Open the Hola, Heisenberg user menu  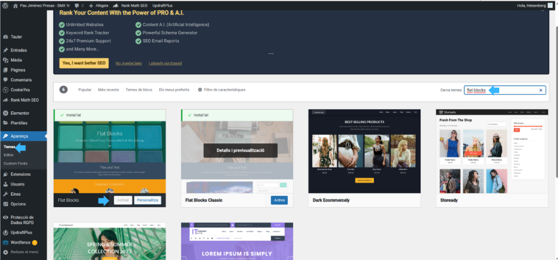point(535,5)
